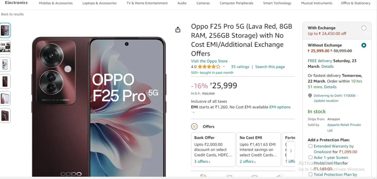The height and width of the screenshot is (179, 377).
Task: Check the Extended Warranty by OneAssist box
Action: pyautogui.click(x=310, y=146)
